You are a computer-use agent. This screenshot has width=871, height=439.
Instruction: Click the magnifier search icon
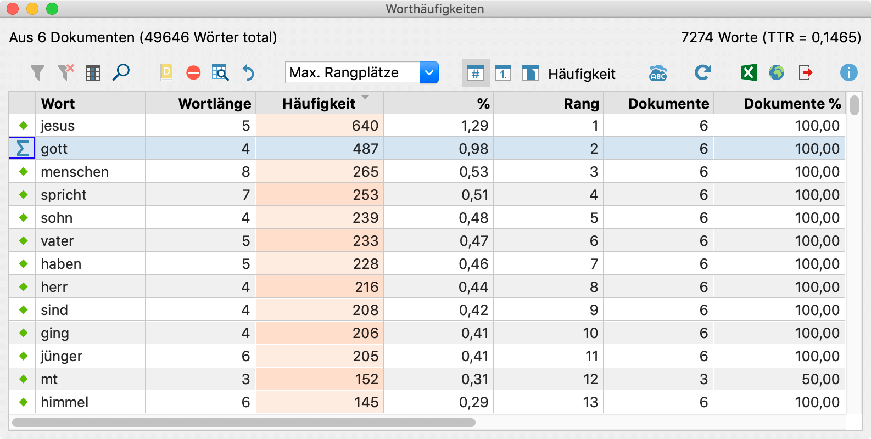[120, 72]
